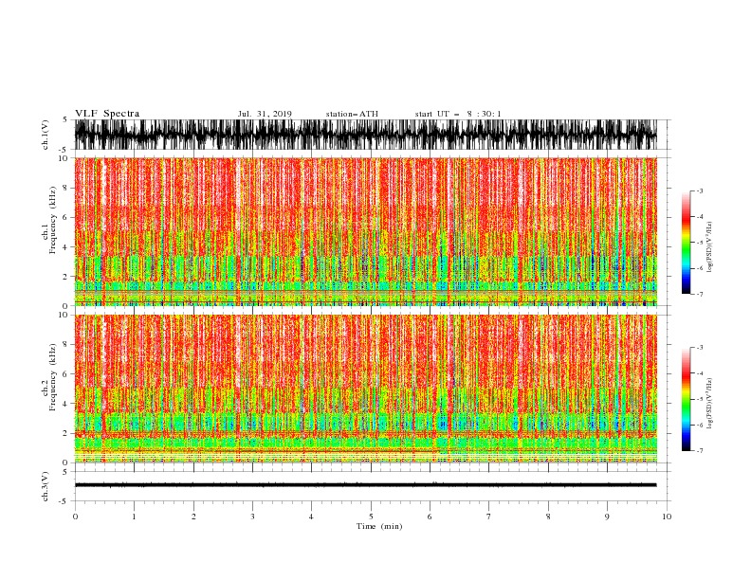Click the "ch.1(V)" waveform axis label
Viewport: 751px width, 580px height.
coord(46,135)
